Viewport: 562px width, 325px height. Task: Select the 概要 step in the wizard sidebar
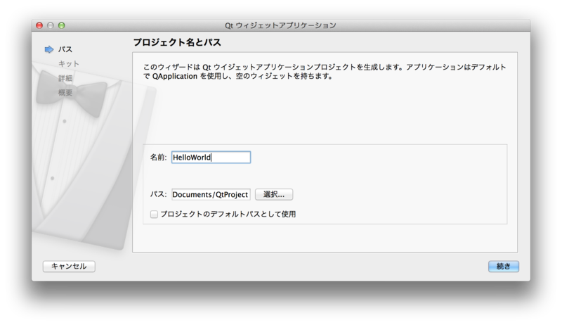(x=65, y=93)
